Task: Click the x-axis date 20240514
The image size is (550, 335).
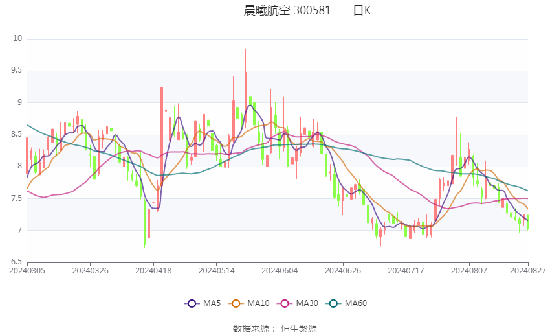Action: 216,271
